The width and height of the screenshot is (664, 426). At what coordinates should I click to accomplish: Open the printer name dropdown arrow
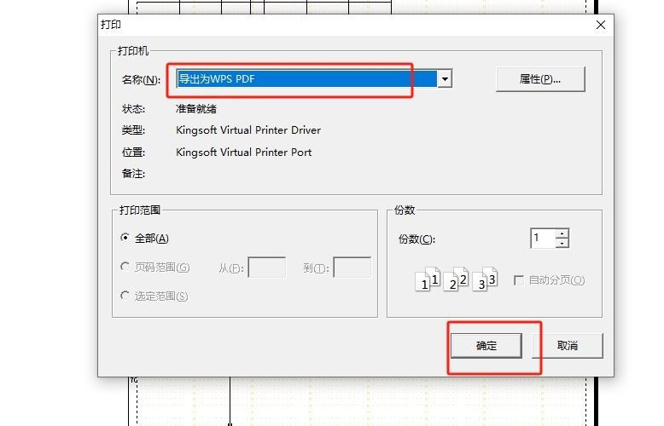click(x=445, y=79)
